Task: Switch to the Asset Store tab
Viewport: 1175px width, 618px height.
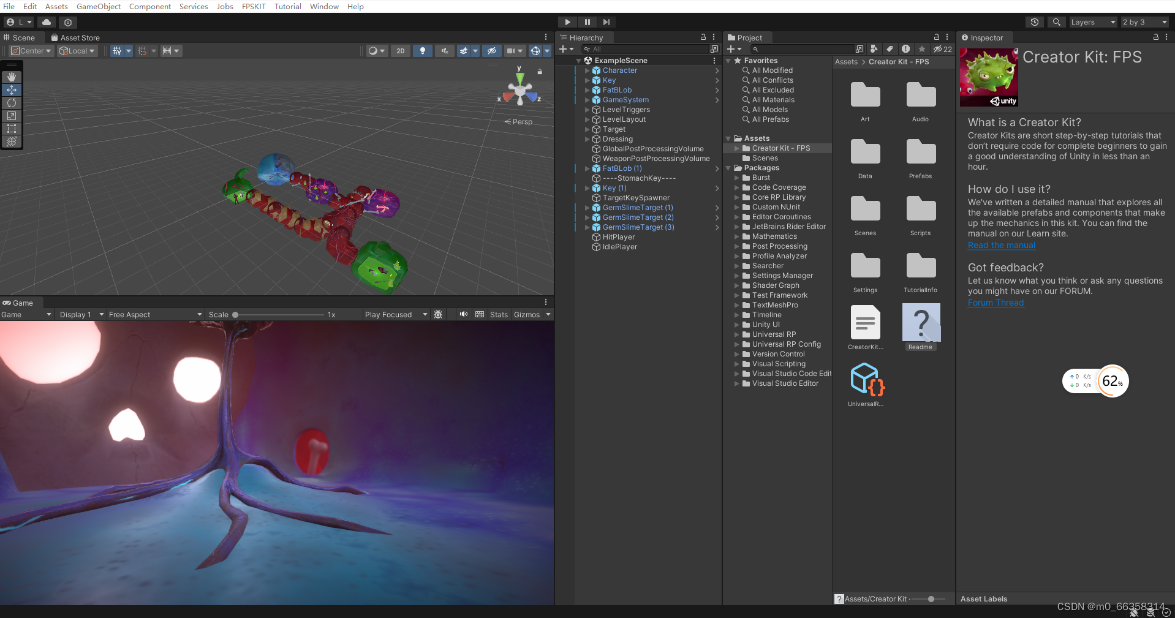Action: [x=75, y=38]
